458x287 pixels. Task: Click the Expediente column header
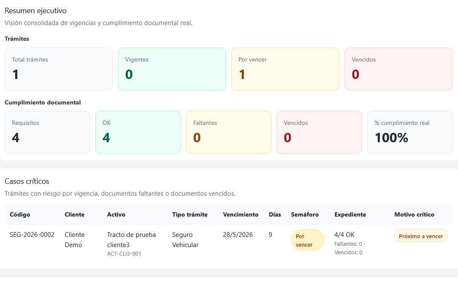point(350,214)
